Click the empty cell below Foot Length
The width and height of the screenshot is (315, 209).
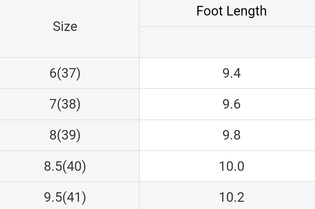click(227, 42)
